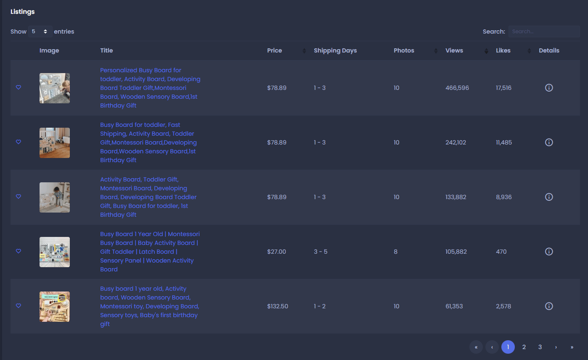Screen dimensions: 588x360
Task: Click thumbnail of Activity Board, Toddler Gift listing
Action: [x=55, y=197]
